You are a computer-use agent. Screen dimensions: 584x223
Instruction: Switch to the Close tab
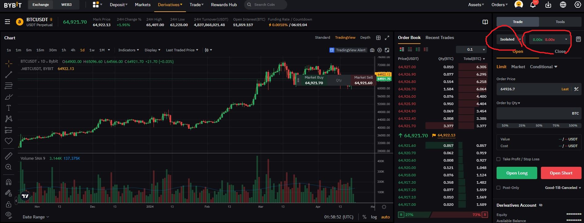point(560,51)
